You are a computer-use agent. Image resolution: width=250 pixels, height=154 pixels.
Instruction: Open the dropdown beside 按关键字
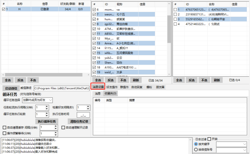[x=231, y=144]
